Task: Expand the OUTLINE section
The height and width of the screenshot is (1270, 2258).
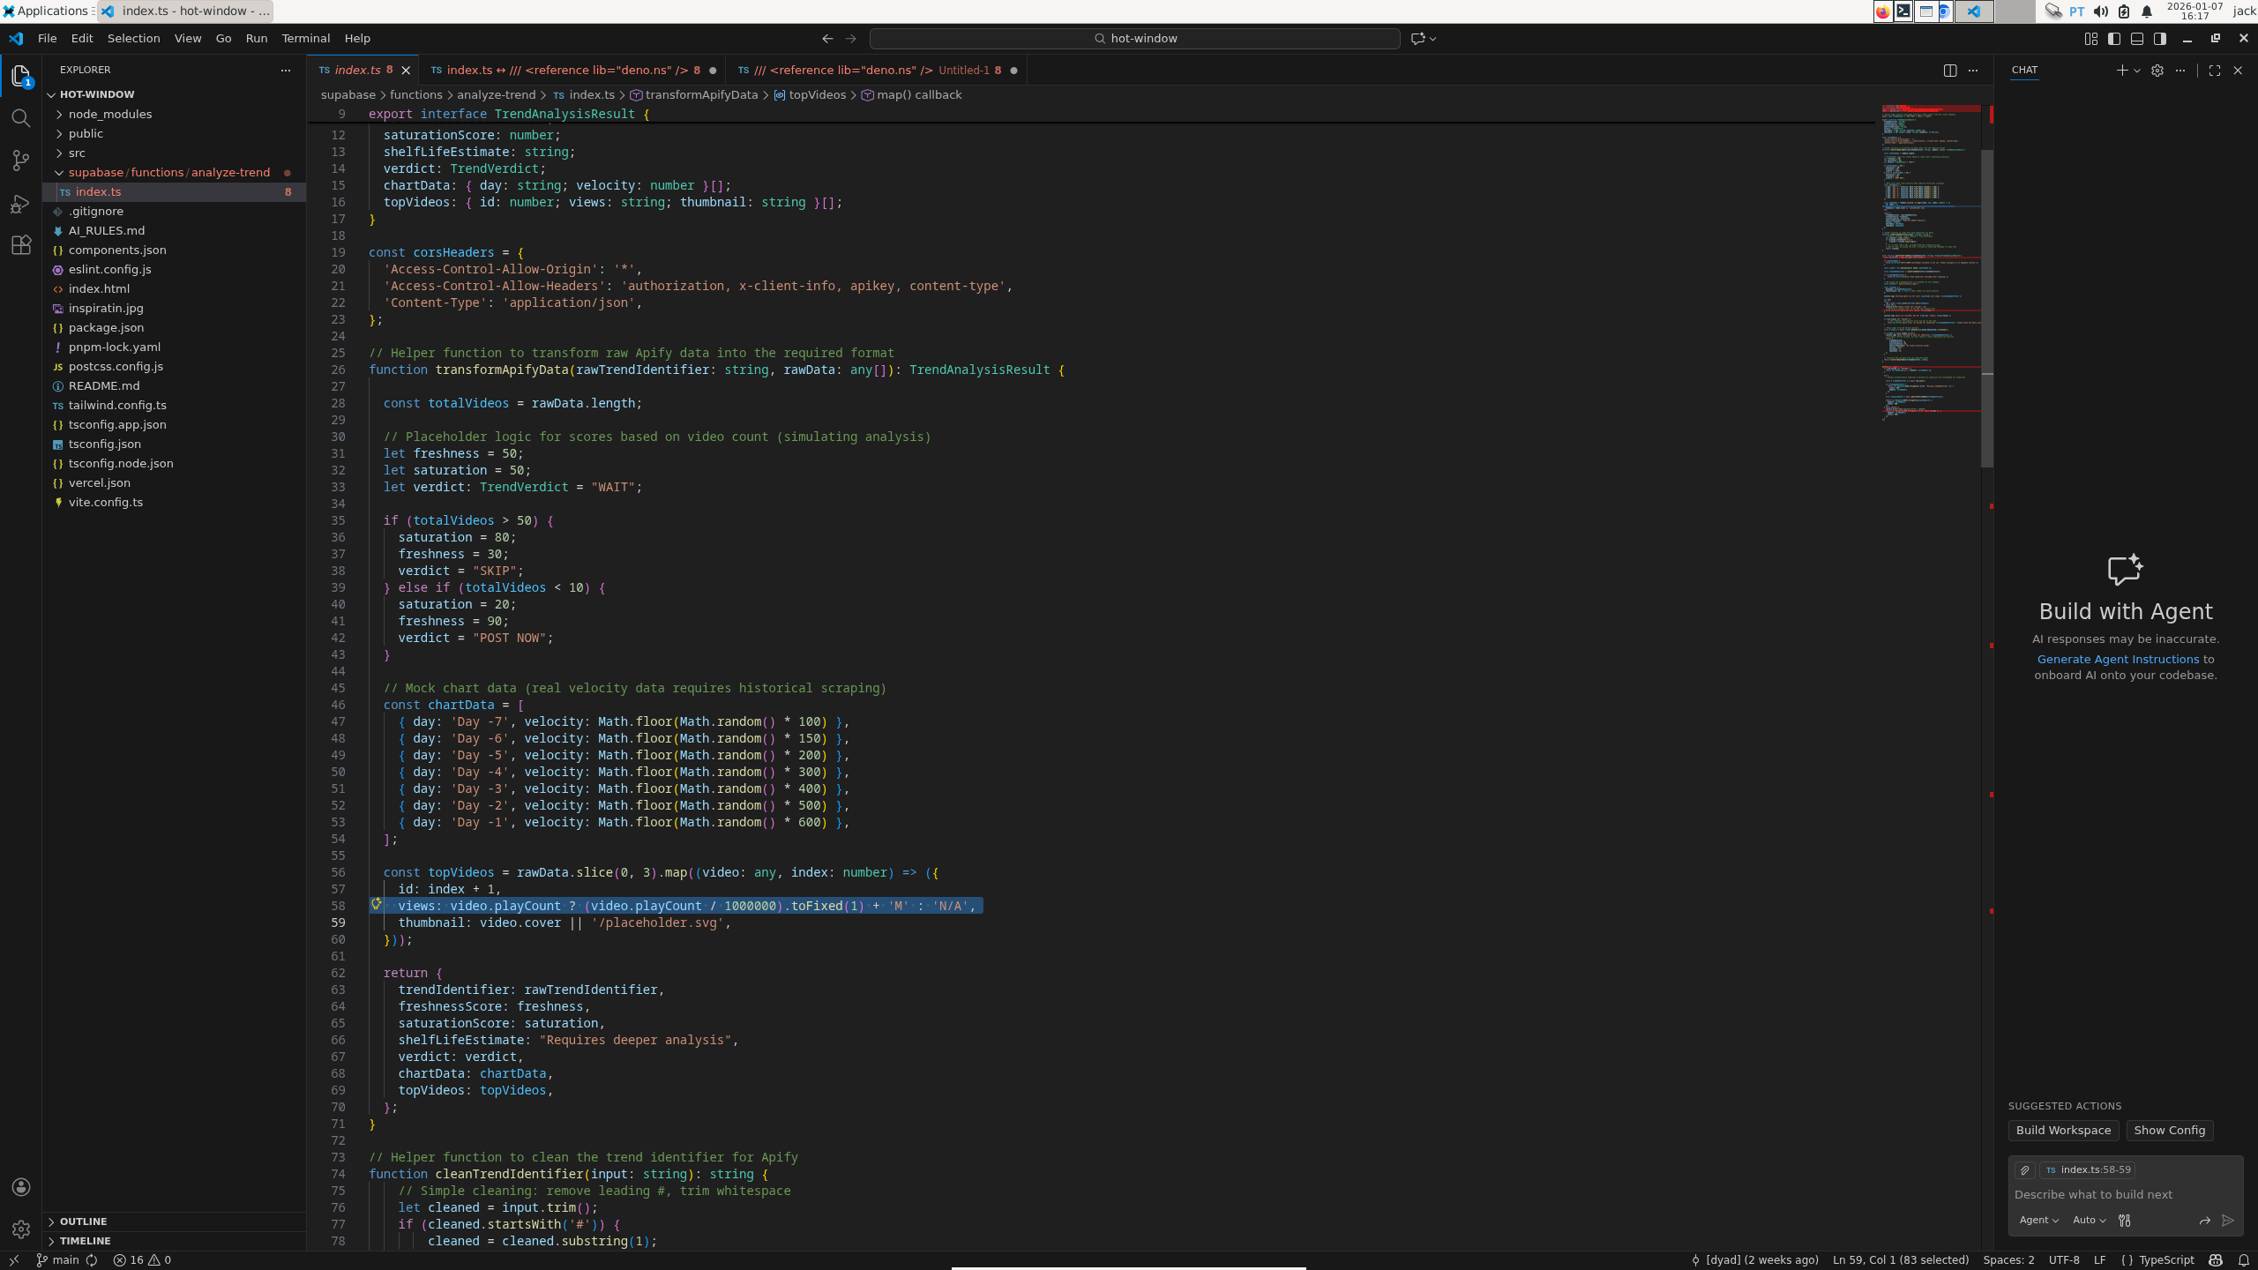Action: [x=174, y=1221]
